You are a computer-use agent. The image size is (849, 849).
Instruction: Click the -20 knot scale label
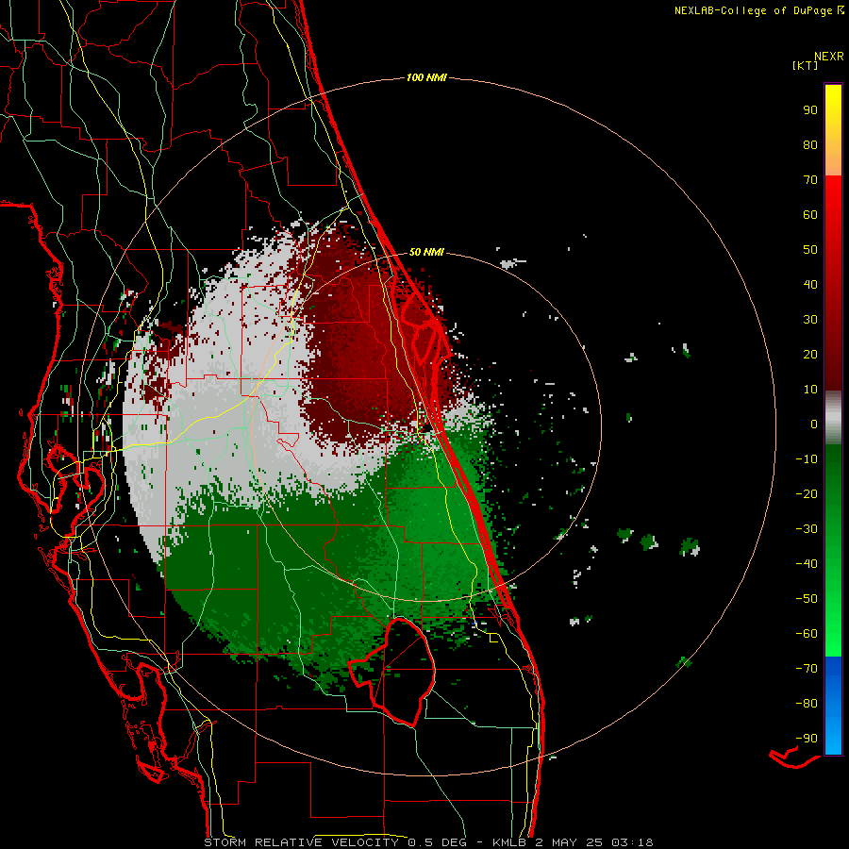pos(807,493)
